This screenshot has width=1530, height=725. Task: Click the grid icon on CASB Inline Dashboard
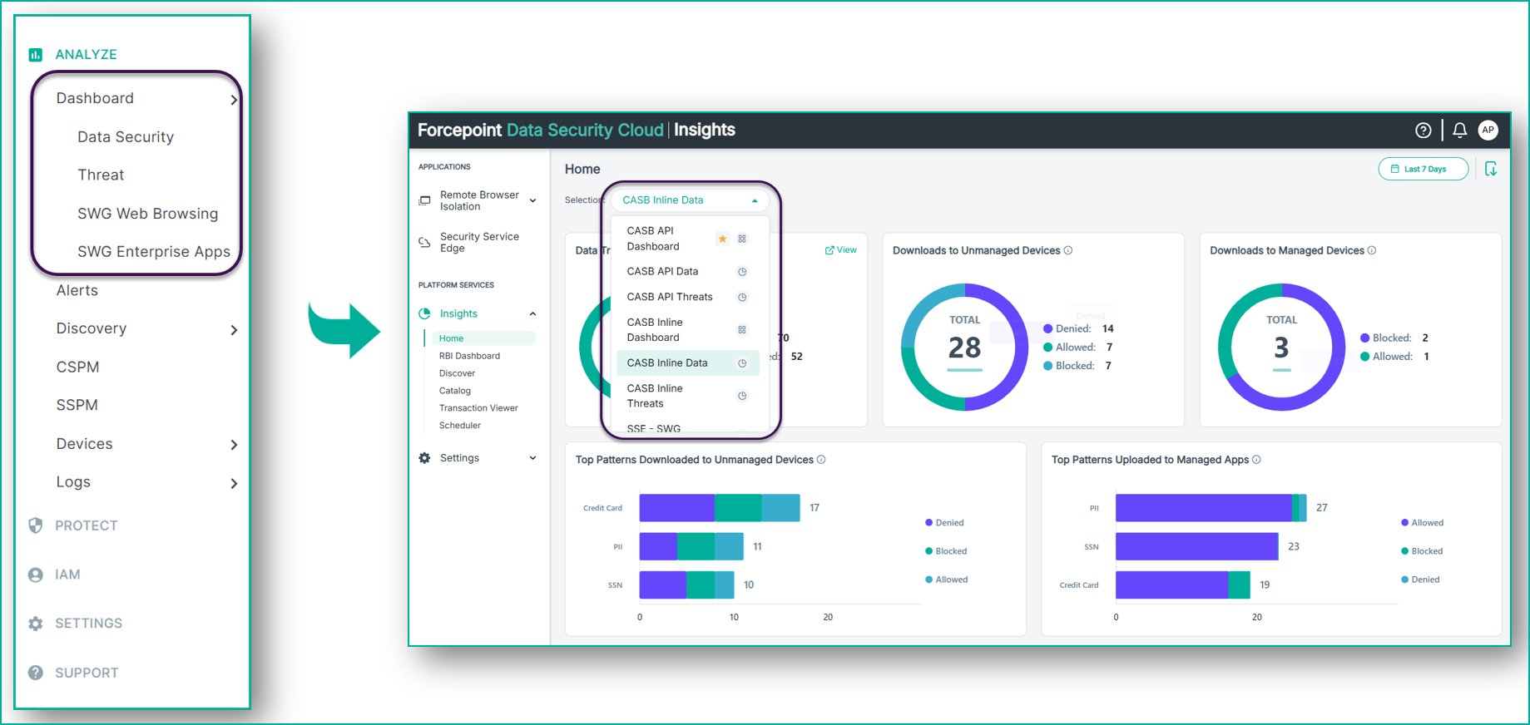[742, 330]
